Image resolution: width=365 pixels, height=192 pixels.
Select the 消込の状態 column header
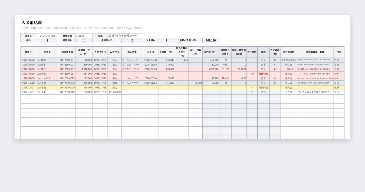[x=289, y=52]
